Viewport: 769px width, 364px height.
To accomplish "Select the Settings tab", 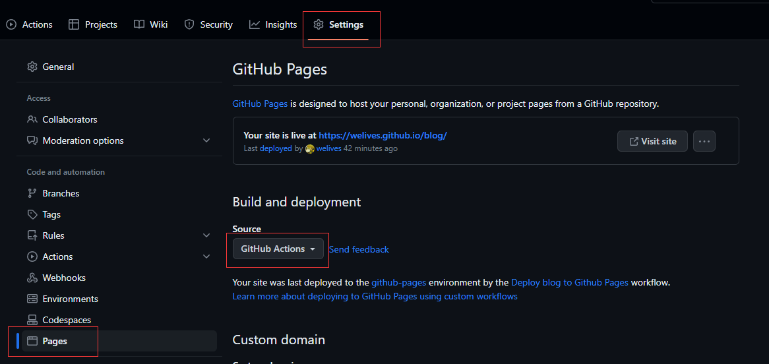I will 339,24.
